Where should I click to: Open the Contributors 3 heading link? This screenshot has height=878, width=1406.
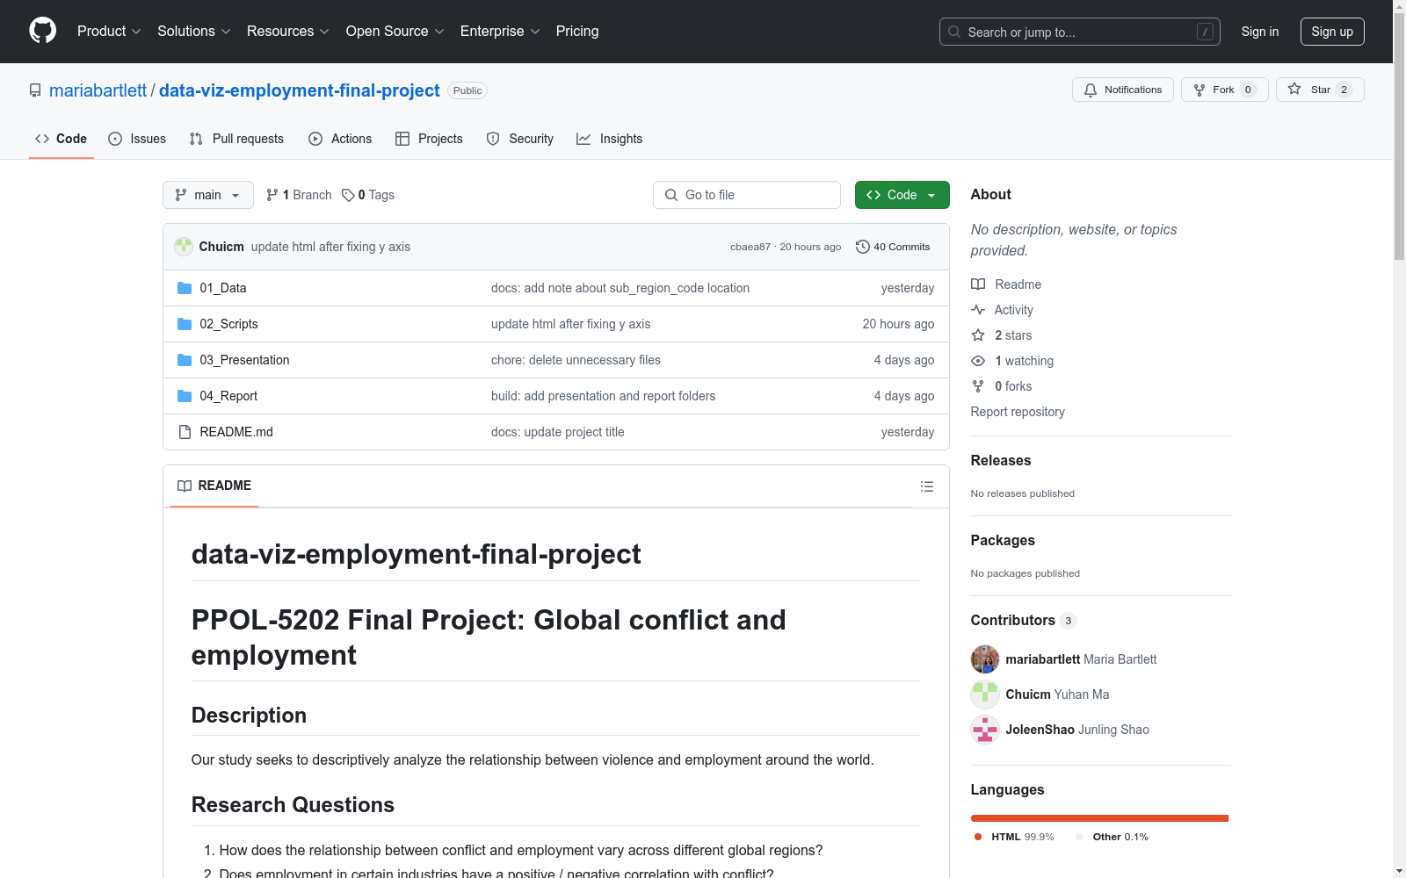[x=1024, y=620]
